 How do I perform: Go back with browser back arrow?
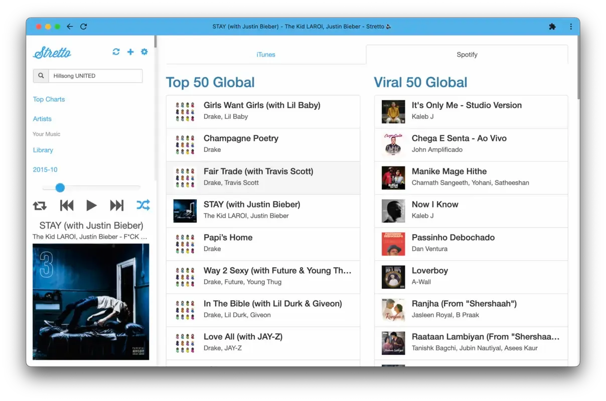point(70,27)
